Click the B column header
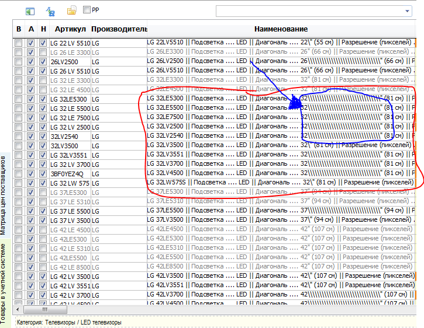Viewport: 424px width, 328px height. 19,29
